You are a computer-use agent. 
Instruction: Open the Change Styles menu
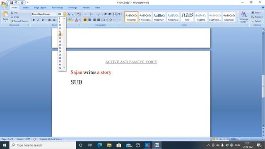pyautogui.click(x=244, y=17)
